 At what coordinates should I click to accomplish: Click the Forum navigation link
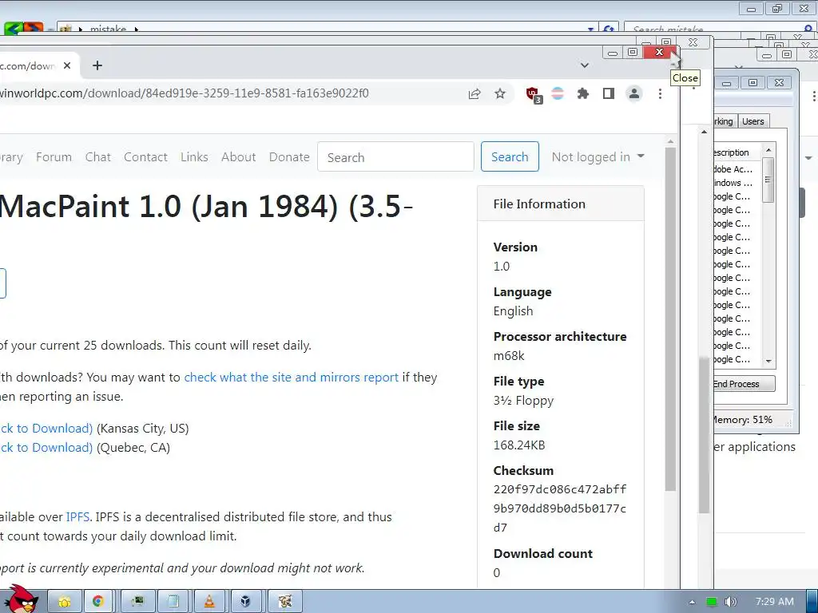[x=54, y=157]
